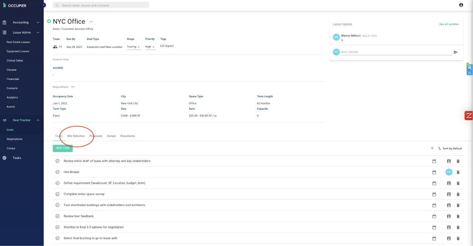The image size is (473, 246).
Task: Click the New Update text field
Action: tap(397, 52)
